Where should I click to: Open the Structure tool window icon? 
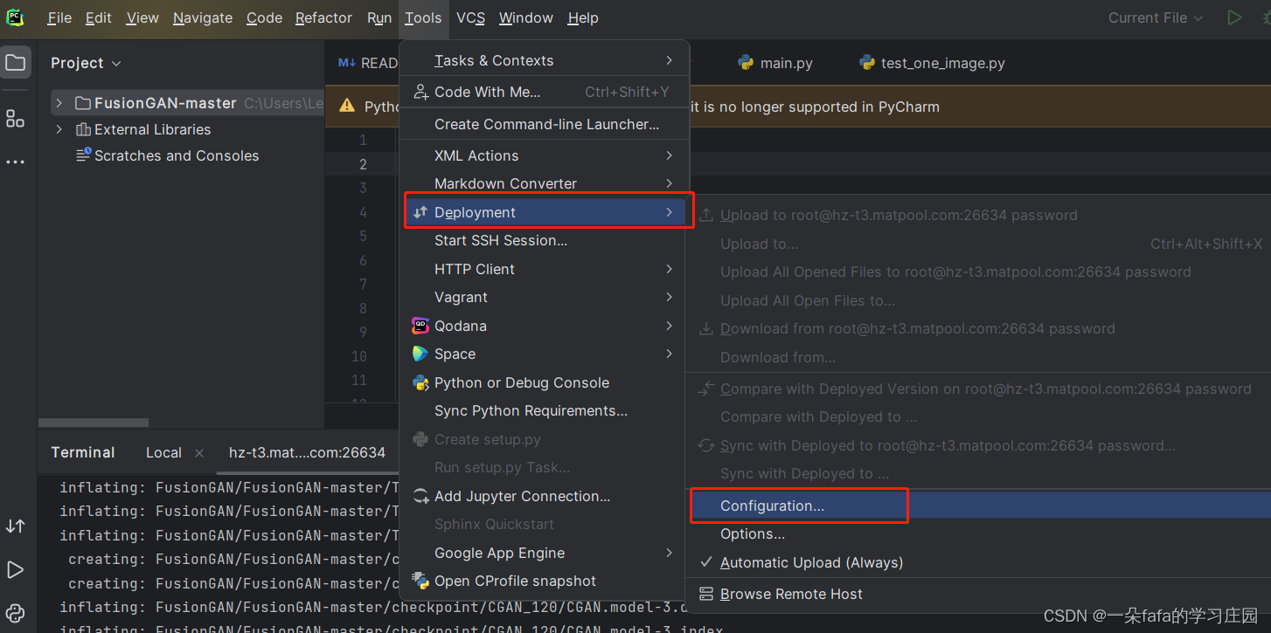tap(16, 119)
